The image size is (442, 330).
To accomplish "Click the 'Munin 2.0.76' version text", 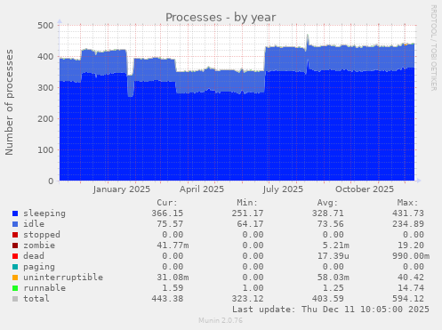I will coord(221,320).
